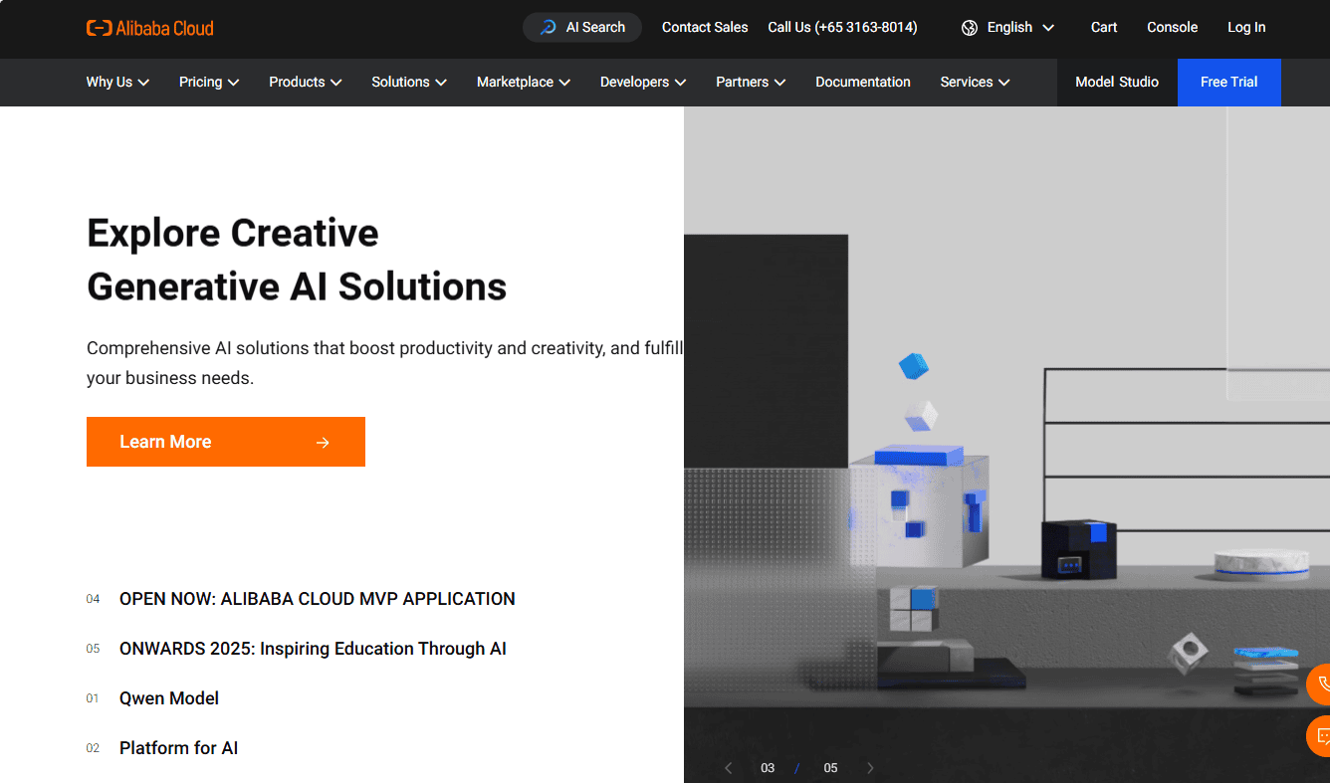Click the Alibaba Cloud logo
The image size is (1330, 783).
(x=149, y=27)
